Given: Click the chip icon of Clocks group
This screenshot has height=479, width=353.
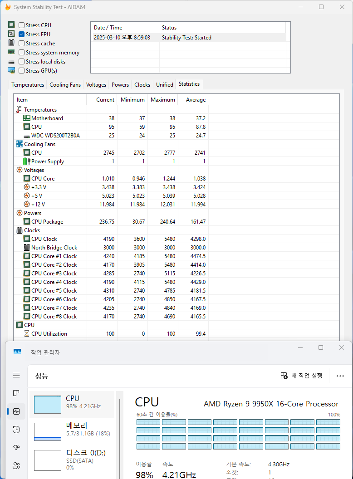Looking at the screenshot, I should coord(19,230).
